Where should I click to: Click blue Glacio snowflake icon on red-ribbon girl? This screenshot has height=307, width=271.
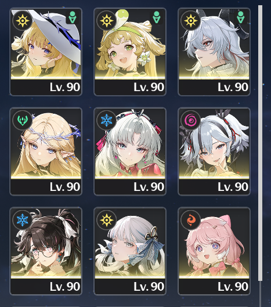pyautogui.click(x=107, y=120)
